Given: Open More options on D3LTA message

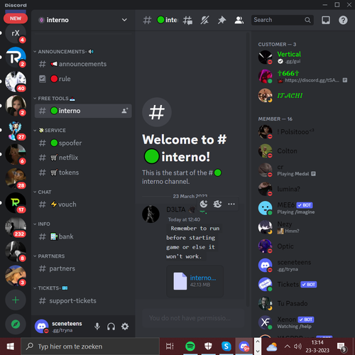Looking at the screenshot, I should (x=231, y=204).
